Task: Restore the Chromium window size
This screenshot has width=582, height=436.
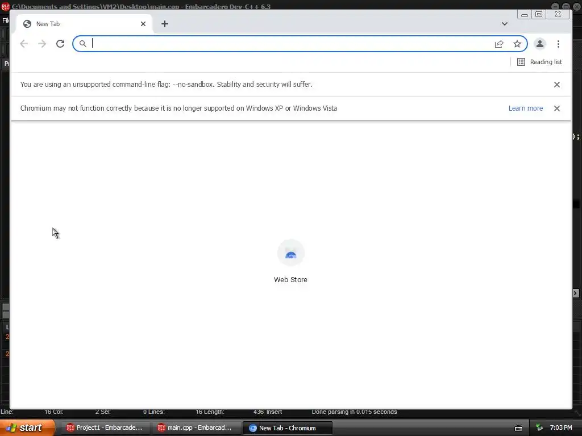Action: point(539,14)
